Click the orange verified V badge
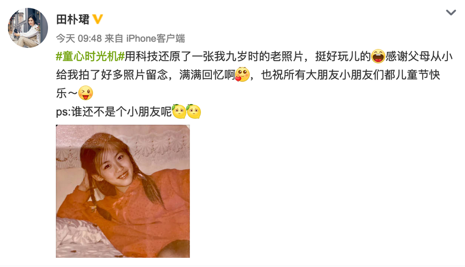 (x=97, y=19)
